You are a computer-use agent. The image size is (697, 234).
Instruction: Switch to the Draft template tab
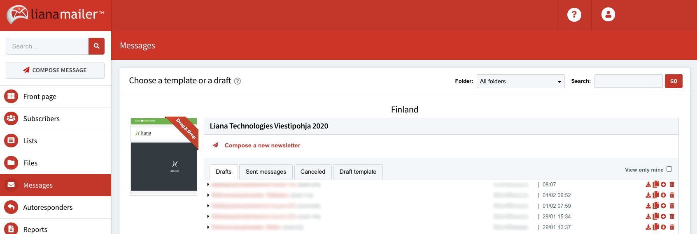(x=358, y=172)
